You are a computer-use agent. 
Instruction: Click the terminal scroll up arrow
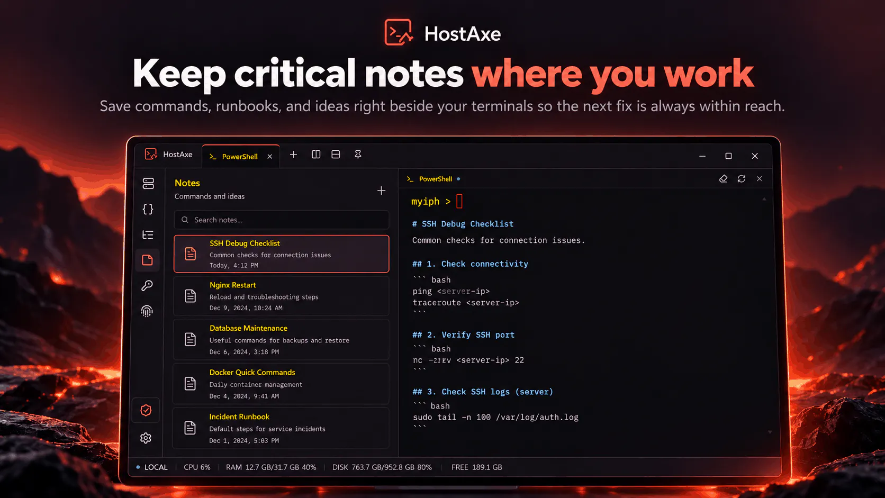click(764, 200)
